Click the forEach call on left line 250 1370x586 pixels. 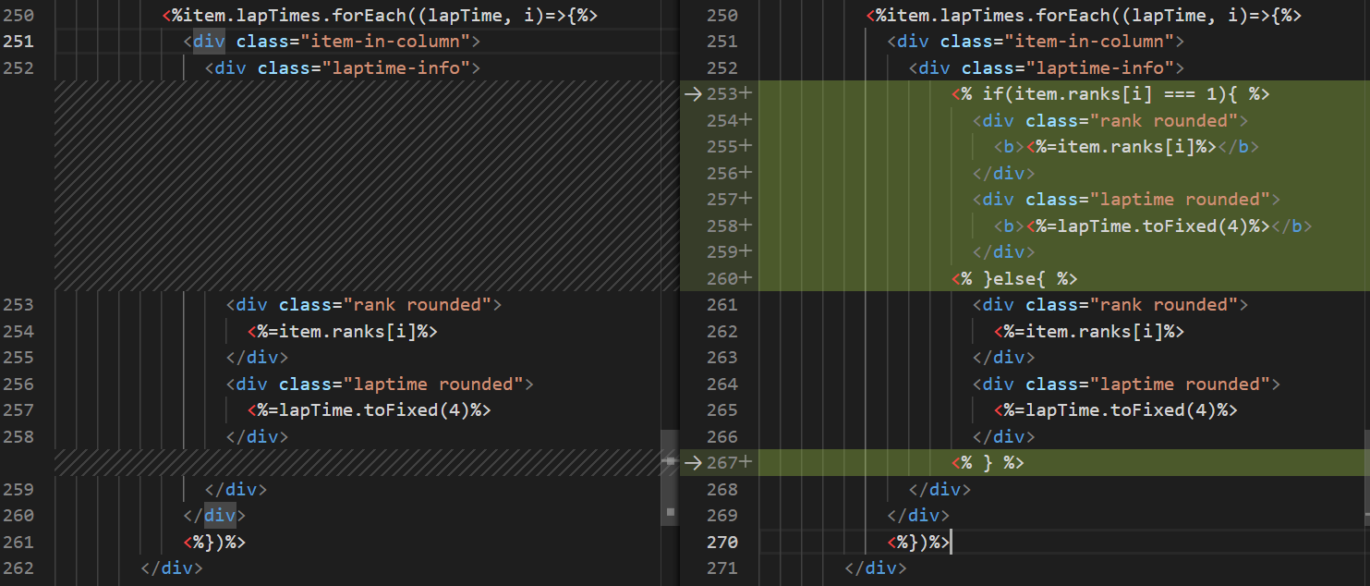point(380,15)
